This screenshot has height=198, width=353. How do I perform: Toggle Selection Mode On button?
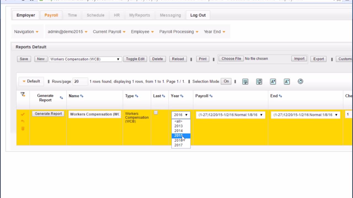(x=226, y=81)
